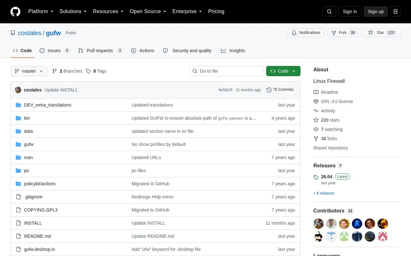Open the green Code dropdown button
The height and width of the screenshot is (256, 411).
[283, 71]
